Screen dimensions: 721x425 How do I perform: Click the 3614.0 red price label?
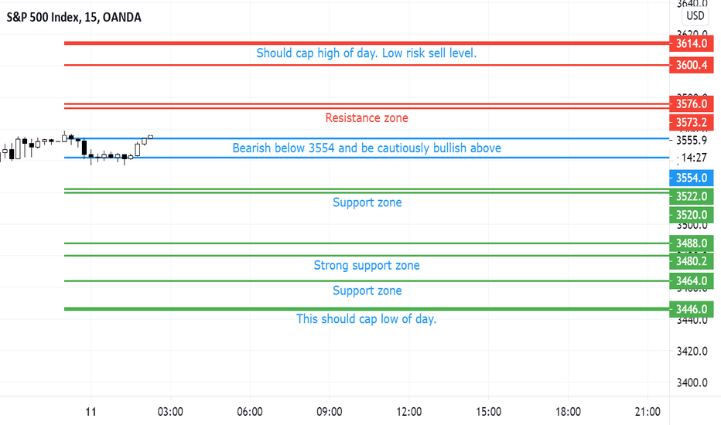[x=691, y=43]
